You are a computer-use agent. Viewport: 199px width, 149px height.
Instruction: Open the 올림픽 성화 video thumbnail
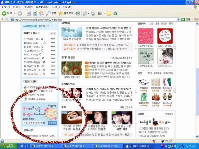coord(72,68)
